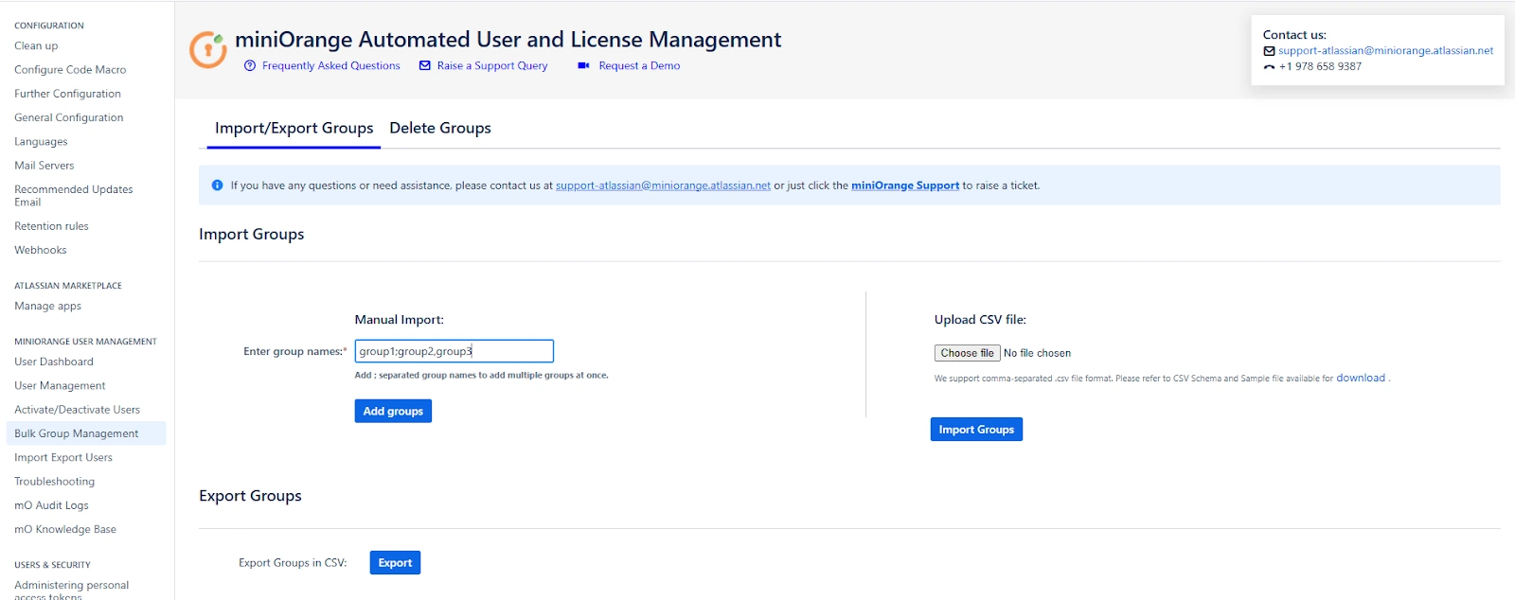
Task: Click the 'Manual Import:' label
Action: pos(399,320)
